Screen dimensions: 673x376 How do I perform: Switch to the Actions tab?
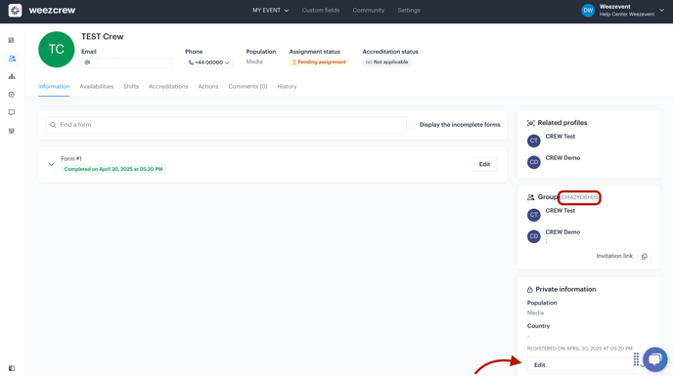click(x=208, y=87)
